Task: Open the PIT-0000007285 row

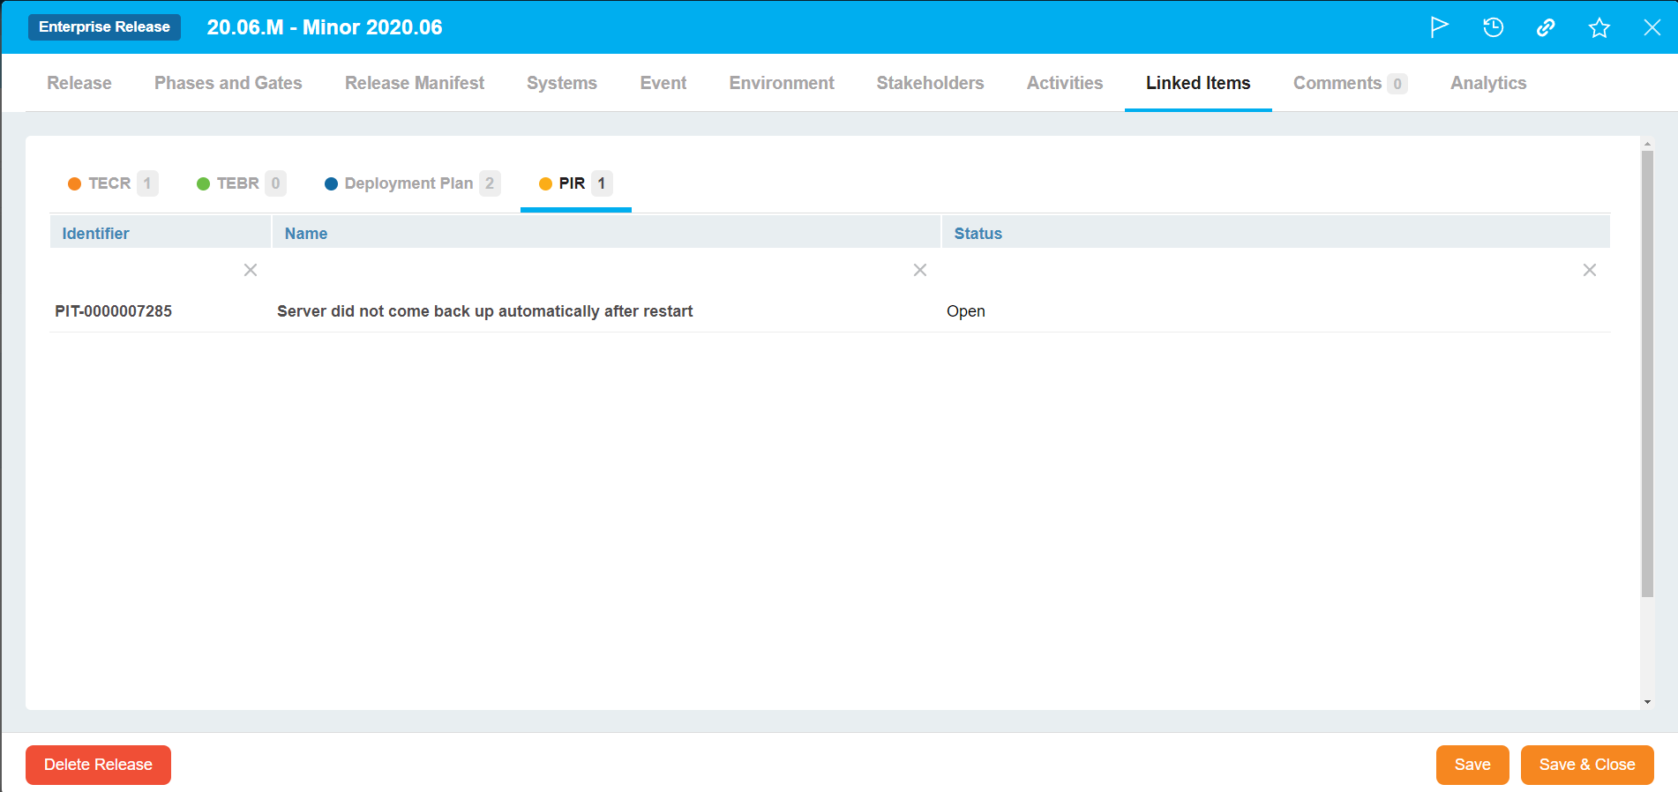Action: (x=114, y=311)
